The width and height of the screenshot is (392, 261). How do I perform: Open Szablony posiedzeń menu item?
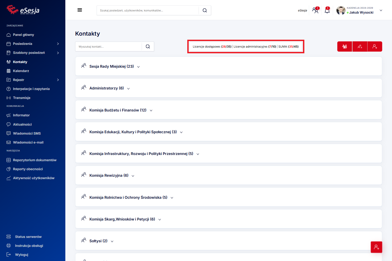(x=29, y=53)
